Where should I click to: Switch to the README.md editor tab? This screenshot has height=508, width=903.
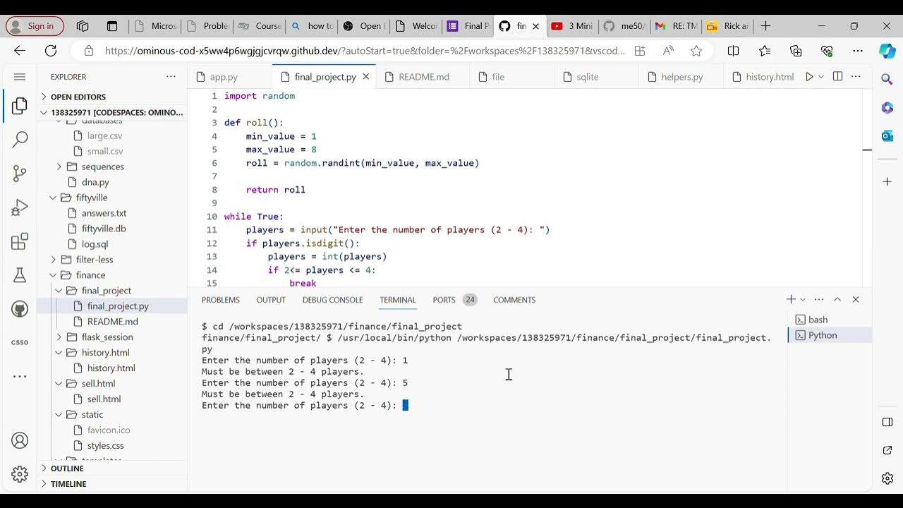click(x=423, y=77)
